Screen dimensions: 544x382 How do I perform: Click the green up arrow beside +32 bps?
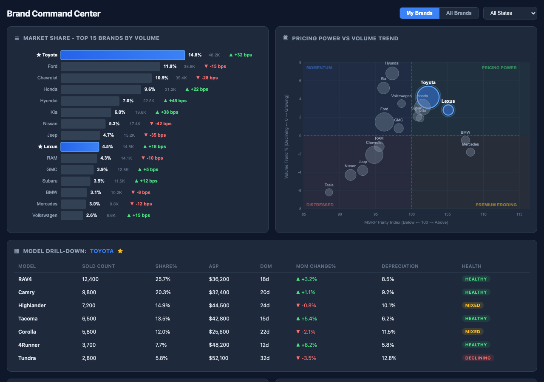point(231,55)
